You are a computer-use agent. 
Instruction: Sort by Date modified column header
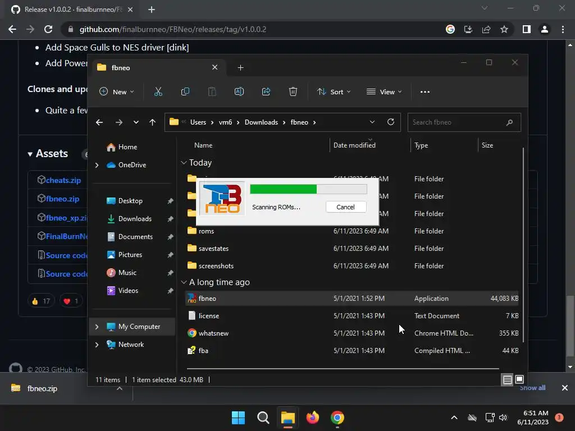click(354, 145)
